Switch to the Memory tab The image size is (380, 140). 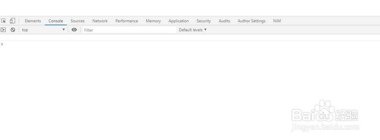coord(153,21)
